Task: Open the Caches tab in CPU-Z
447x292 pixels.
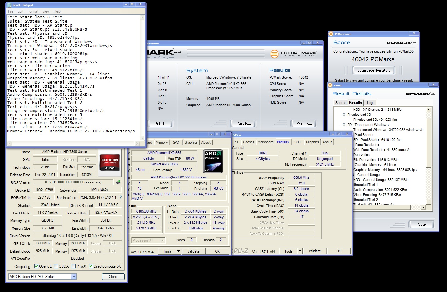Action: click(249, 142)
